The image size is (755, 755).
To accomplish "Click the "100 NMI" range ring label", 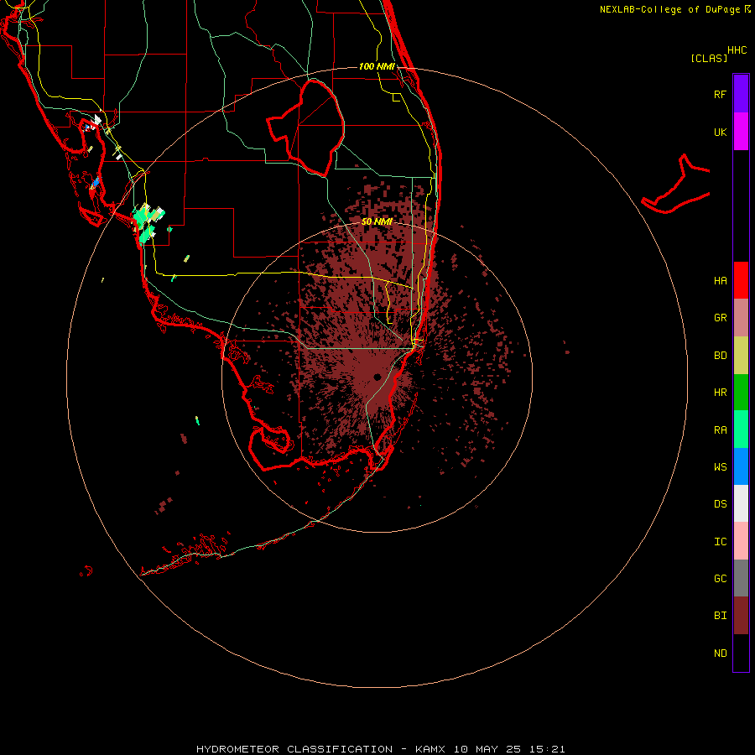I will (377, 66).
